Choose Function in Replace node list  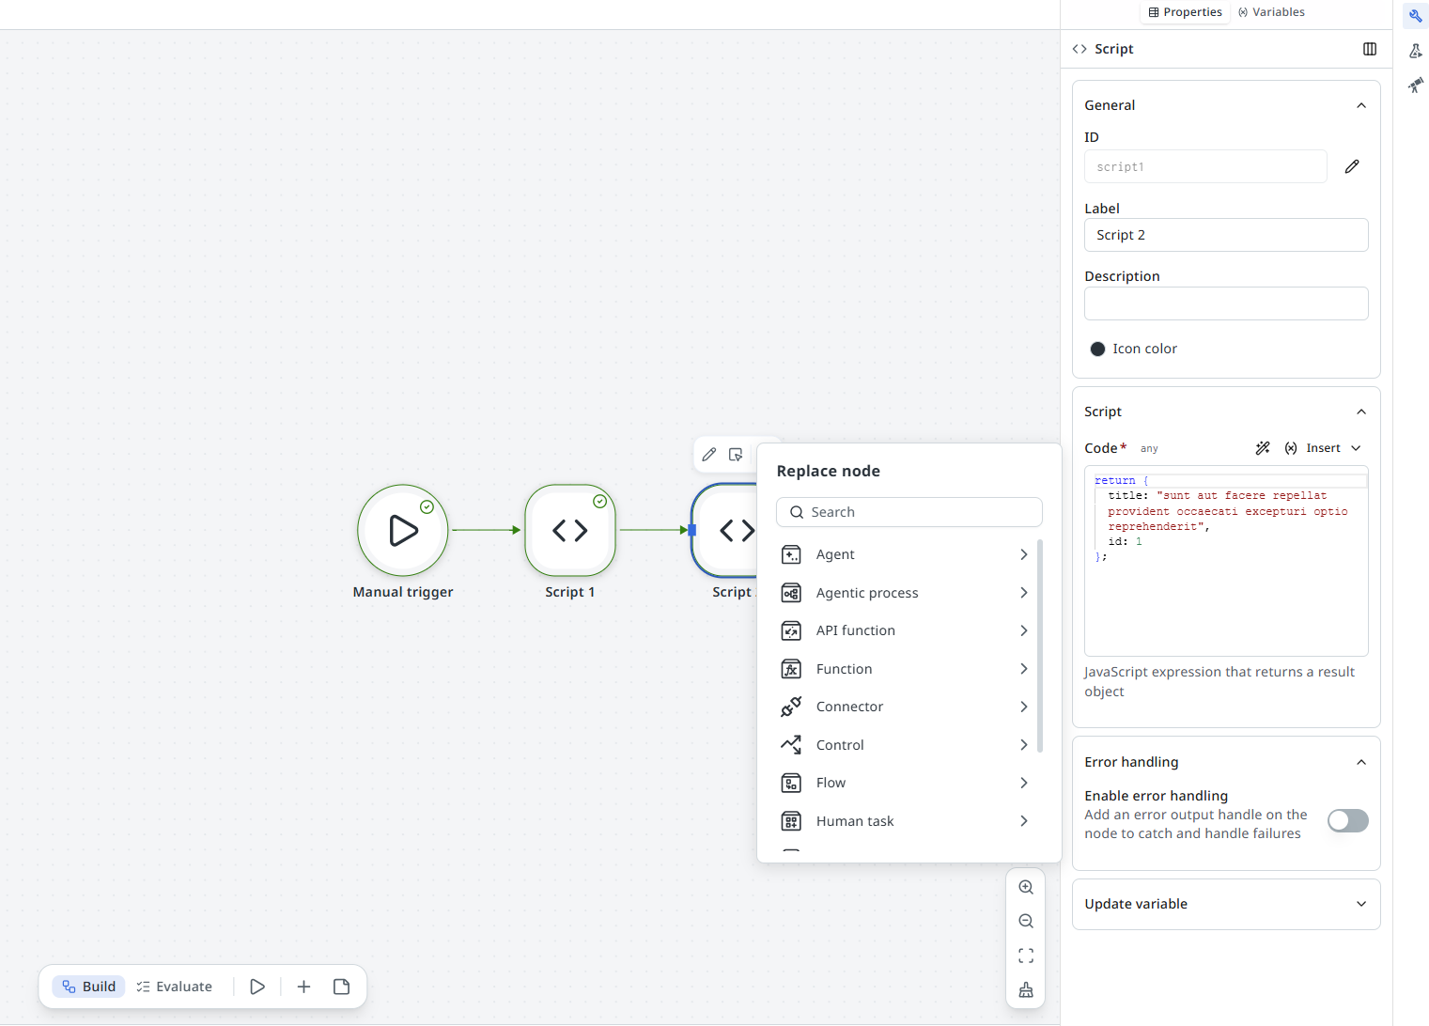[905, 669]
